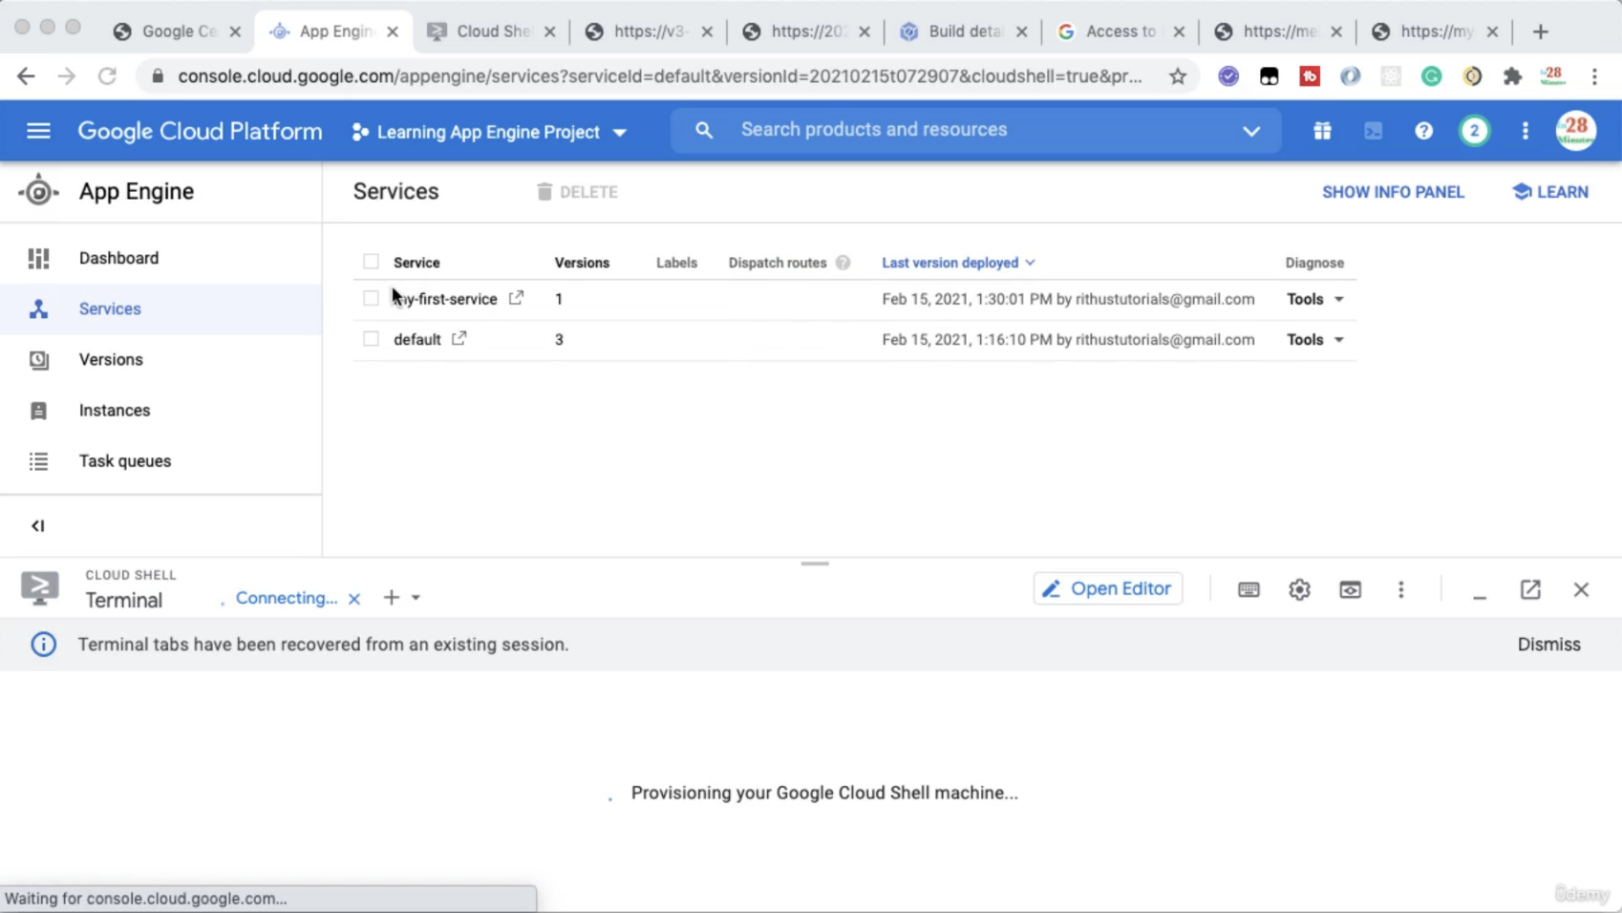This screenshot has width=1622, height=913.
Task: Open the help question mark icon
Action: 1423,131
